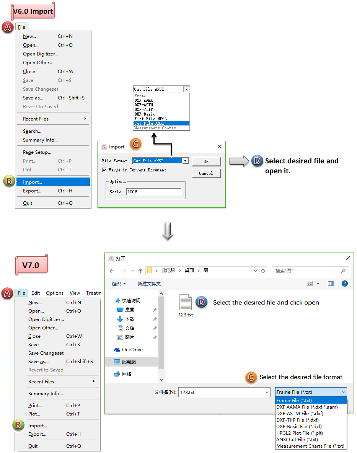Choose Import... in the V7.0 File menu
Viewport: 357px width, 453px height.
point(37,426)
